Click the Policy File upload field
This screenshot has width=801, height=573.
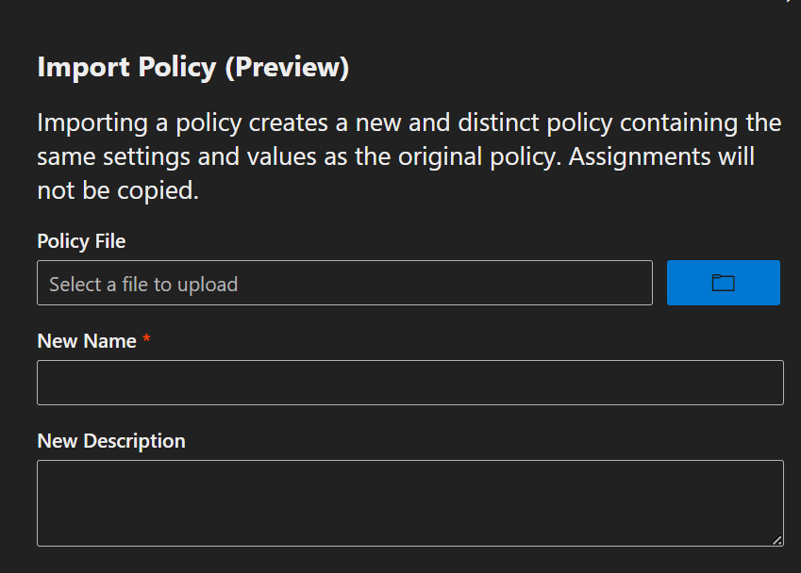click(x=344, y=283)
